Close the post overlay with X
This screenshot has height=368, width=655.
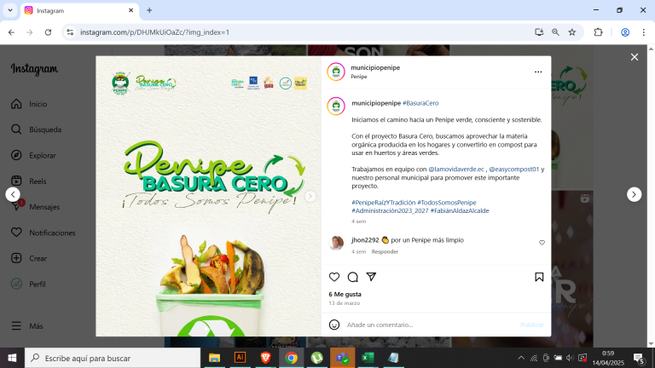pyautogui.click(x=635, y=57)
